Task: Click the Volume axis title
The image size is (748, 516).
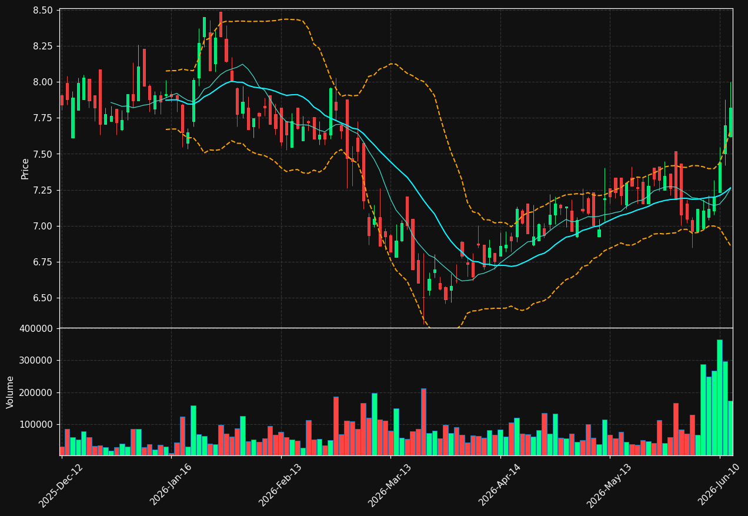Action: [10, 392]
